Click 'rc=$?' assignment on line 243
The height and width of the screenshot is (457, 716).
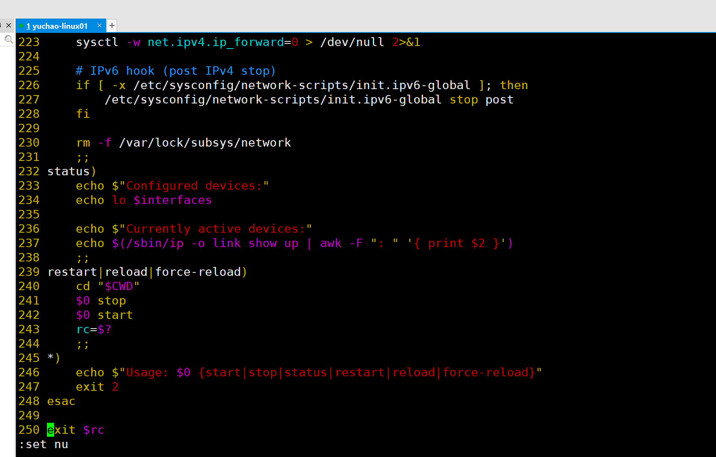[93, 329]
